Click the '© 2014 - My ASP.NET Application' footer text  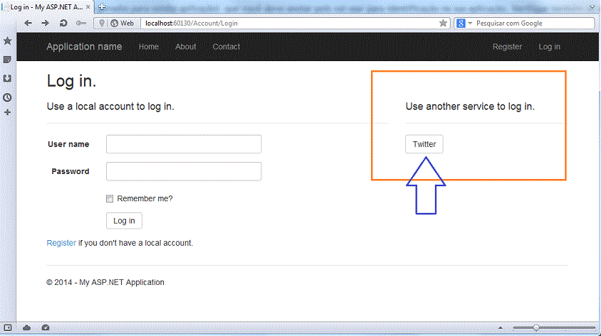[105, 282]
